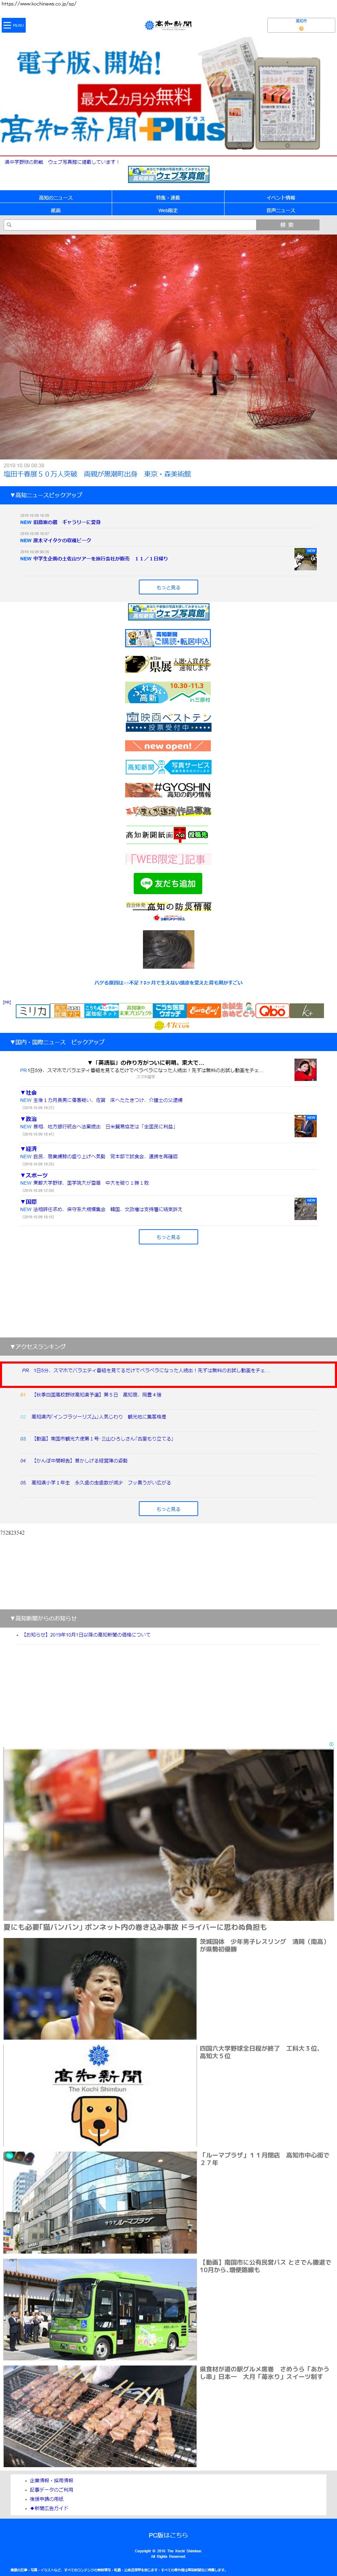The height and width of the screenshot is (2576, 337).
Task: Collapse the 高知新聞からのお知らせ section header
Action: click(x=169, y=1618)
